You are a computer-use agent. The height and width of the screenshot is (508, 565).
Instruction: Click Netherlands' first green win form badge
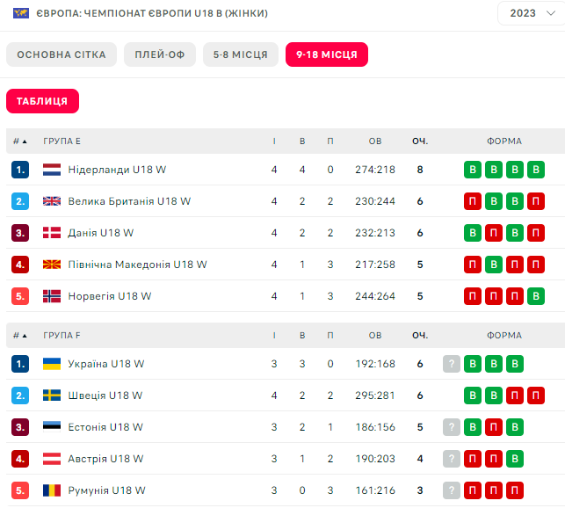[x=473, y=170]
